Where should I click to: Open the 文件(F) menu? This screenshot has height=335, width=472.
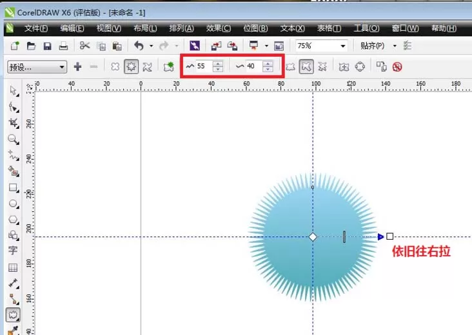[36, 28]
